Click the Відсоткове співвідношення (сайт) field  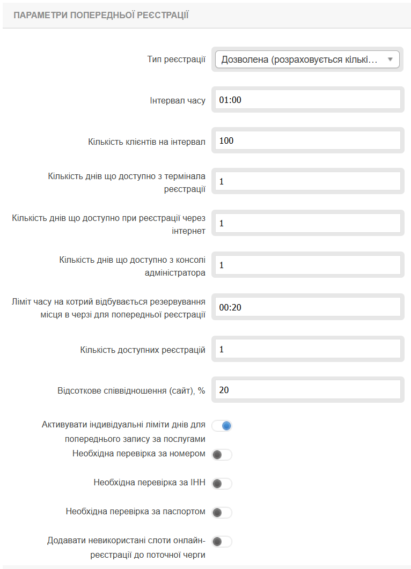(307, 390)
